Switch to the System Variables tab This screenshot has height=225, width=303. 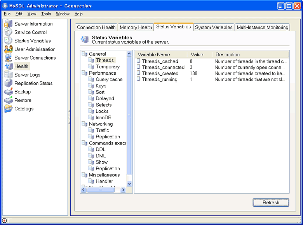[214, 27]
